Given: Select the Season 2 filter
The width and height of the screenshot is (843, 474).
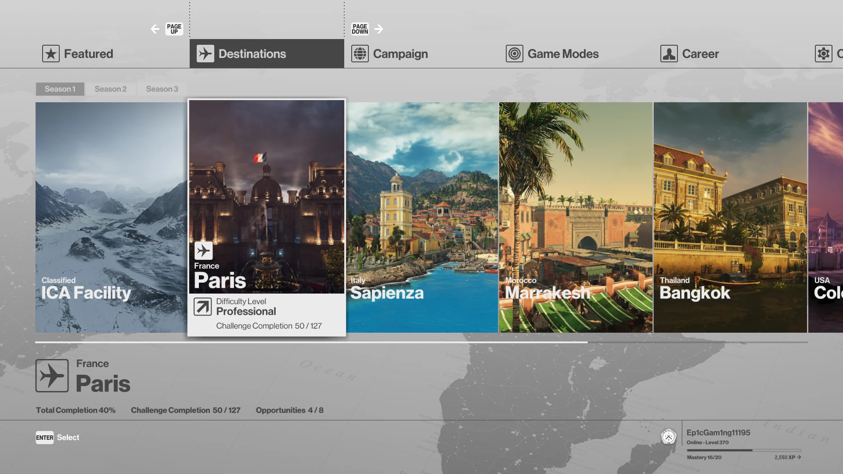Looking at the screenshot, I should point(111,89).
